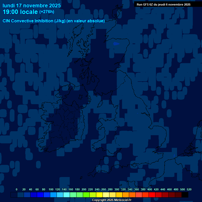Viewport: 202px width, 202px height.
Task: Click the legend swatch between 440 and 460
Action: (x=165, y=195)
